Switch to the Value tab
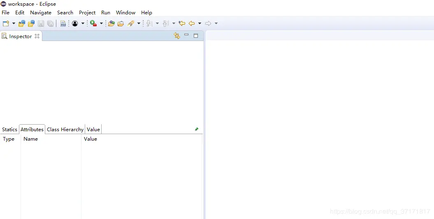 click(x=93, y=129)
